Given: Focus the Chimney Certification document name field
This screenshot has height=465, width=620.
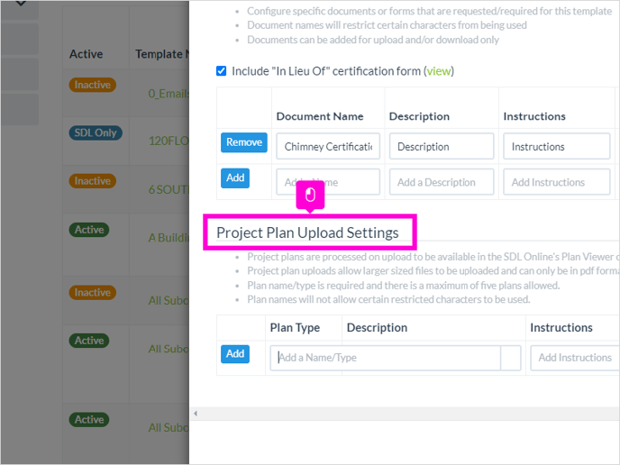Looking at the screenshot, I should pos(328,146).
